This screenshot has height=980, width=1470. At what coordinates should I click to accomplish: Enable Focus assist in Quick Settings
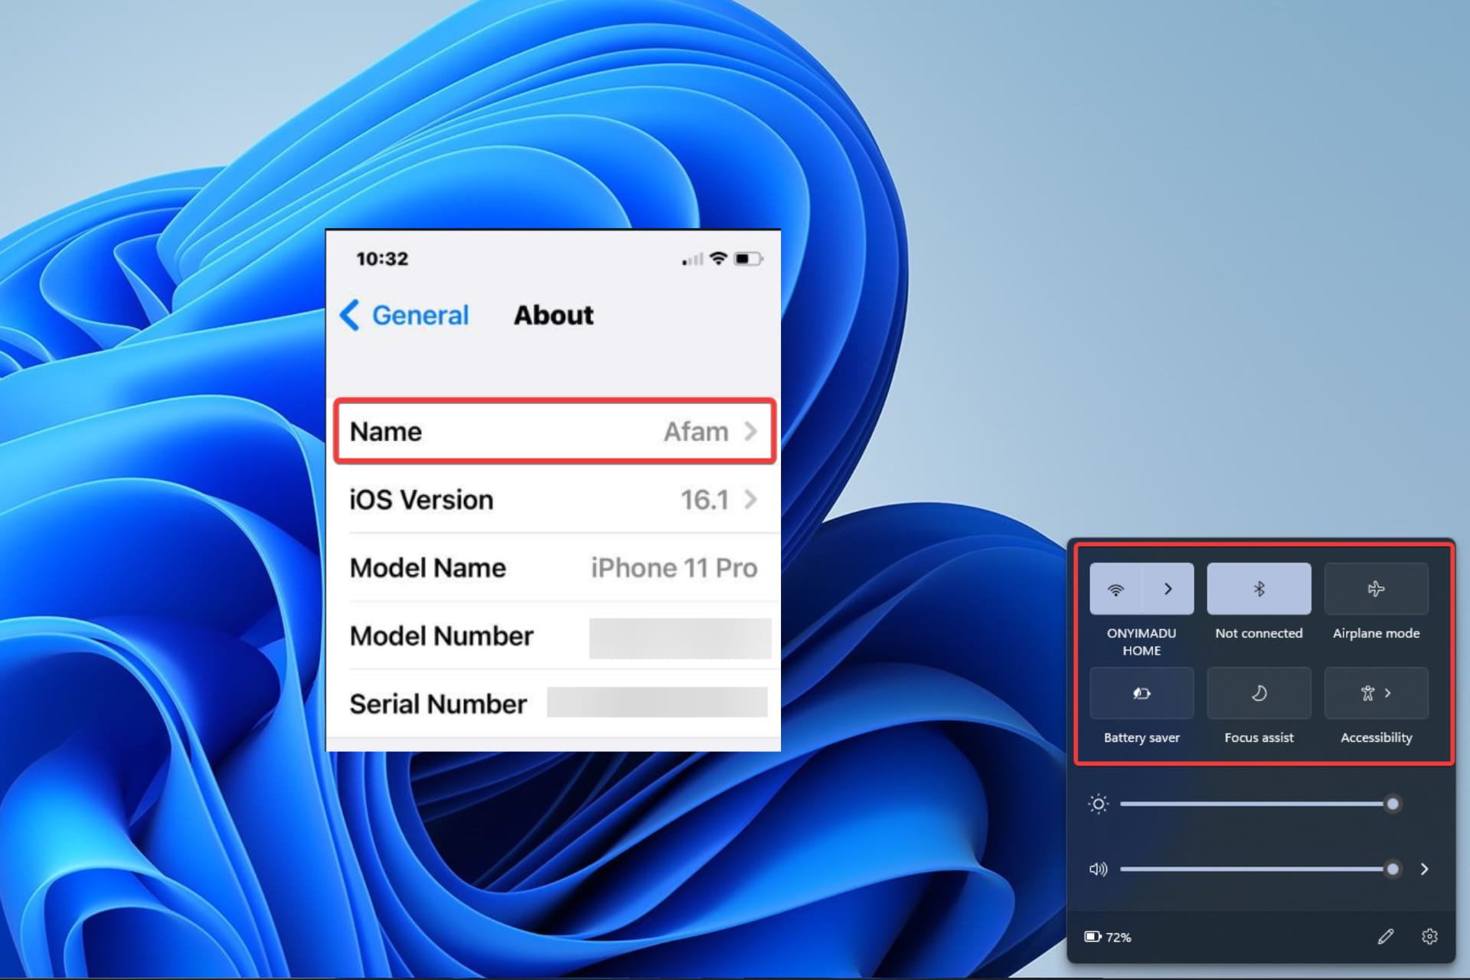click(x=1258, y=694)
